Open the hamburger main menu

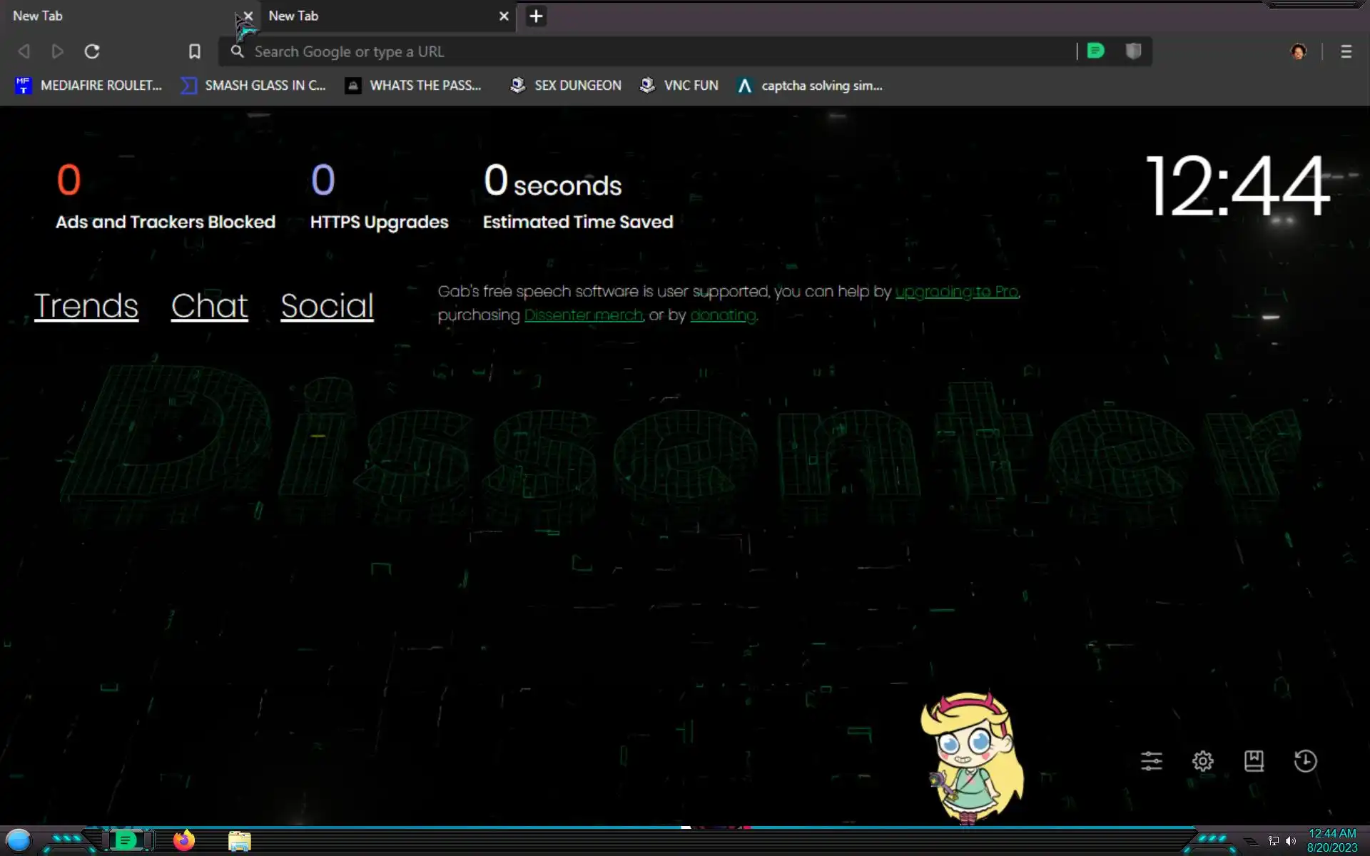(1346, 51)
